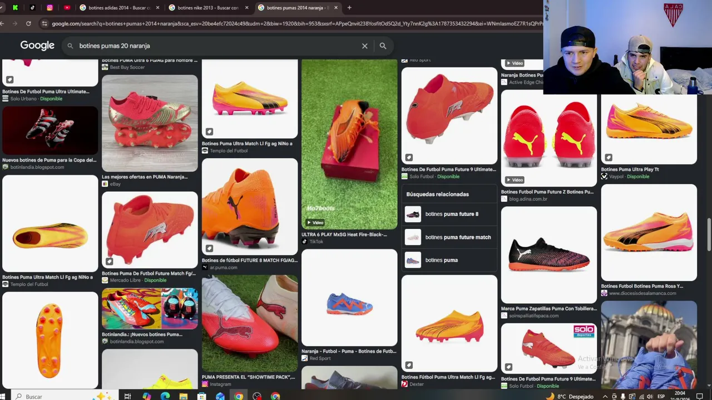The height and width of the screenshot is (400, 712).
Task: Open 'Botines de fútbol FUTURE 8 MATCH FG/AG' link
Action: pyautogui.click(x=250, y=260)
